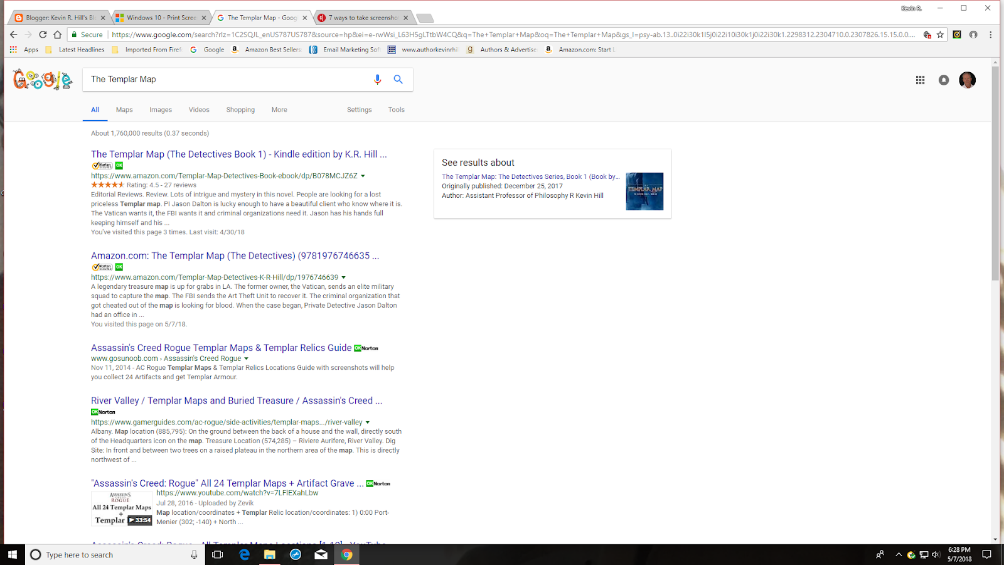1004x565 pixels.
Task: Click the Cortana microphone in taskbar search
Action: [x=194, y=554]
